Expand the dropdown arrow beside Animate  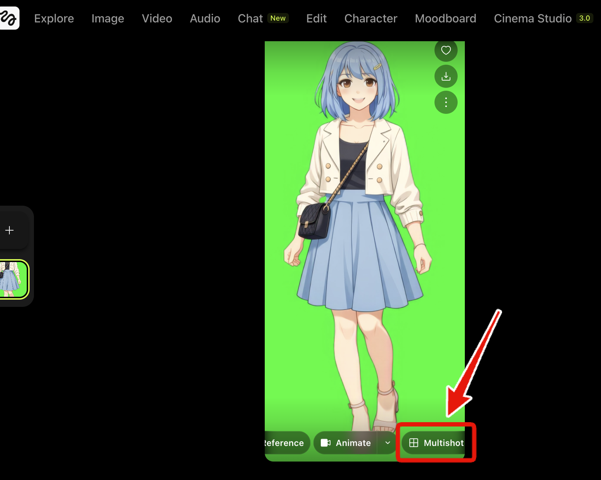coord(388,443)
